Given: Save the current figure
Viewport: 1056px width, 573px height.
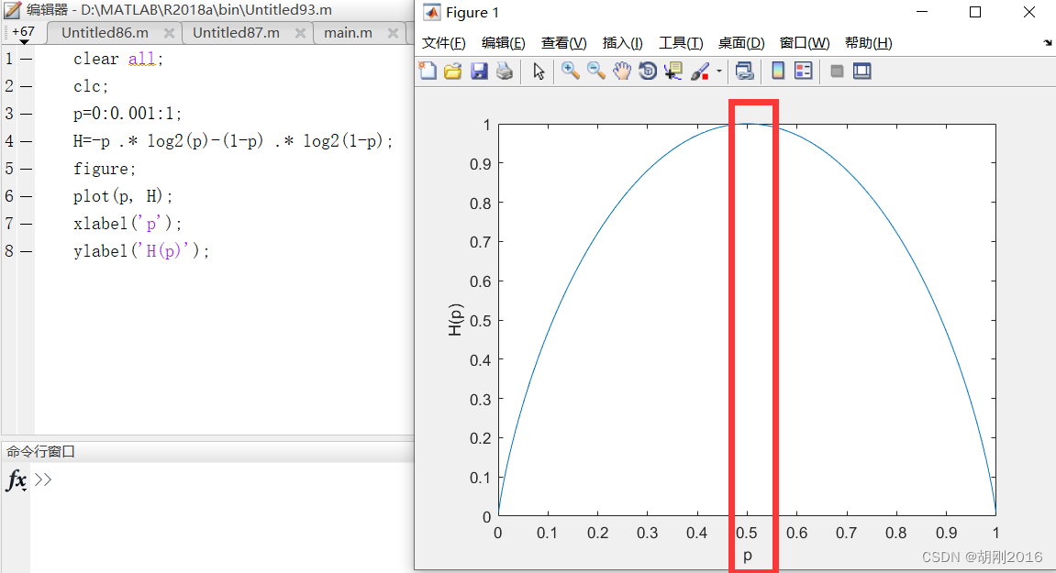Looking at the screenshot, I should (x=478, y=71).
